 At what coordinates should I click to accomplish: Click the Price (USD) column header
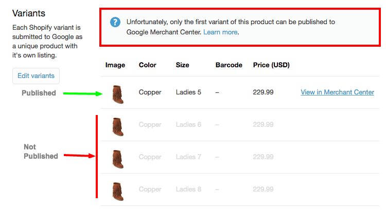271,65
